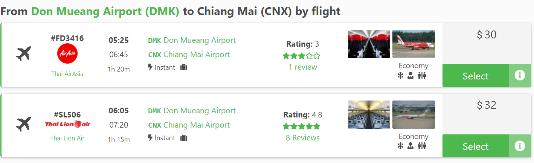Click the AirAsia red circle logo
The height and width of the screenshot is (163, 534).
tap(67, 54)
